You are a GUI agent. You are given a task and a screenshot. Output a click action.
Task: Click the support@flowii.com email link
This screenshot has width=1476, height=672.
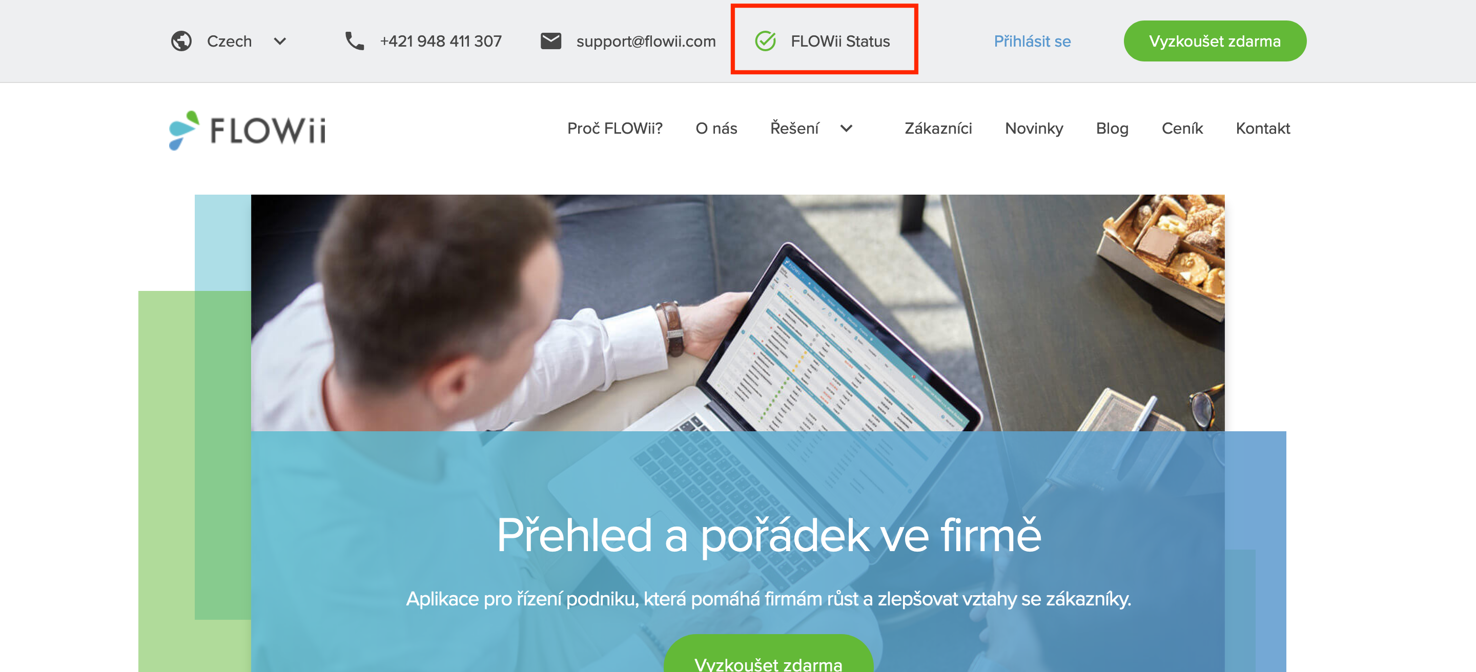pyautogui.click(x=646, y=41)
